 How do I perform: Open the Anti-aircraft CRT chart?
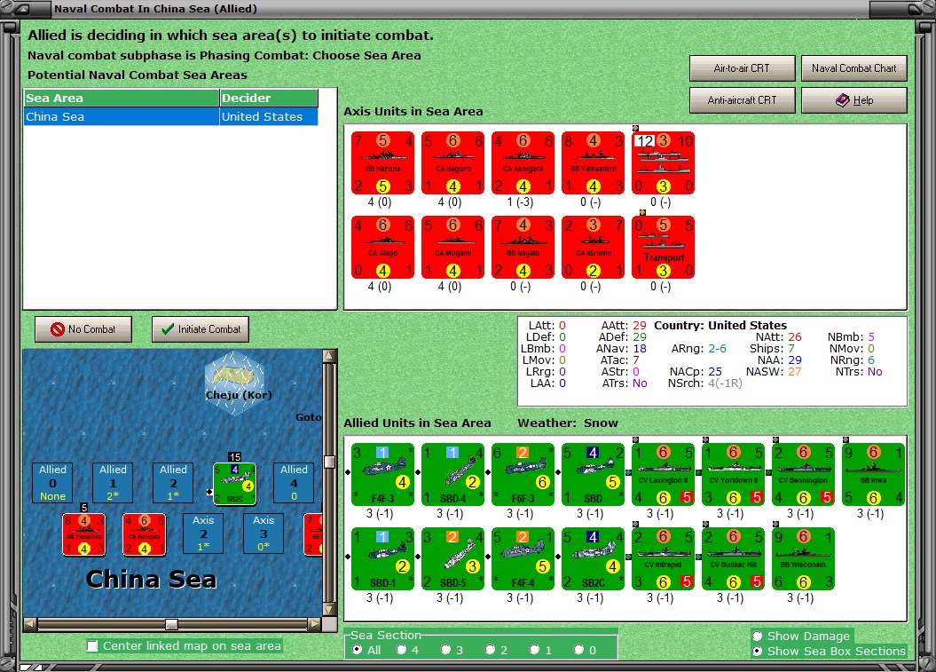[742, 100]
